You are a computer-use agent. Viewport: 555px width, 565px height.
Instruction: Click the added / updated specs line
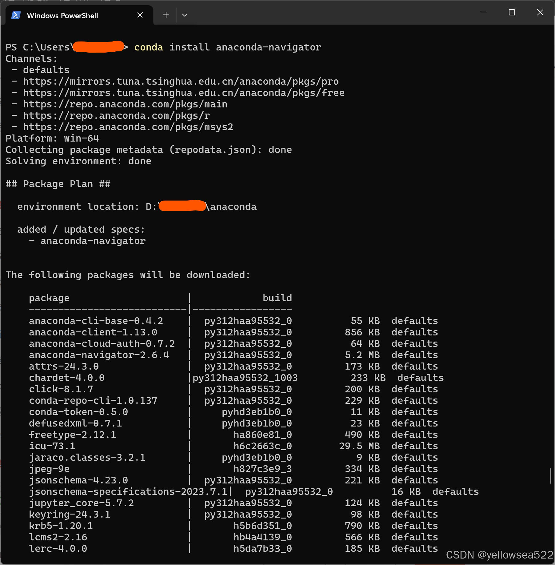81,230
